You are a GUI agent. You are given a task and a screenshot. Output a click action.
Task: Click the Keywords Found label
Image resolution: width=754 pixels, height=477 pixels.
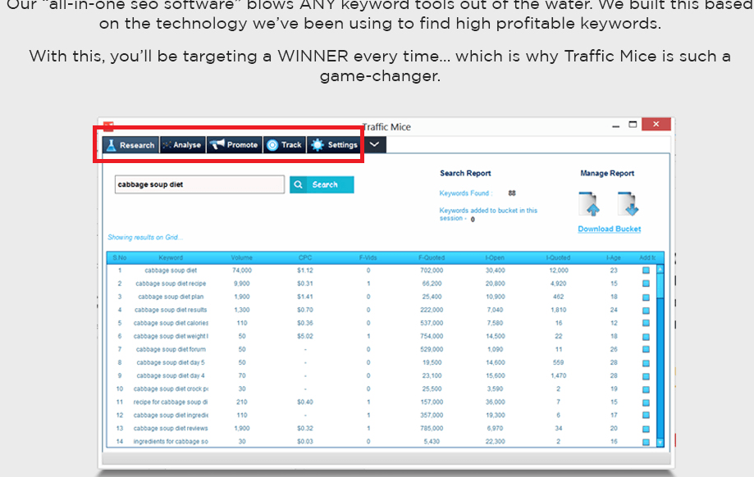pyautogui.click(x=465, y=193)
